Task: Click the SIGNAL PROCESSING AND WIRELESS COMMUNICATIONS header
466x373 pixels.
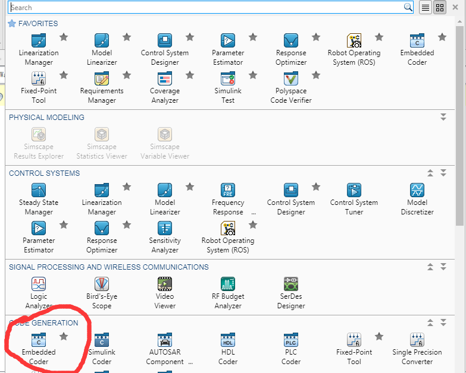Action: [109, 267]
